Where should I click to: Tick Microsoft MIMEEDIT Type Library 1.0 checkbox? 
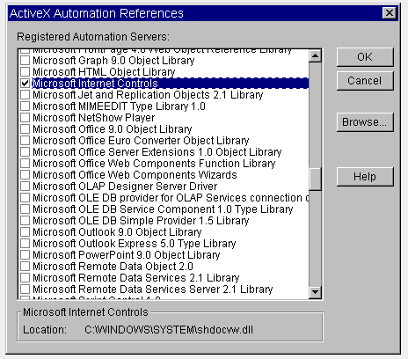click(25, 106)
